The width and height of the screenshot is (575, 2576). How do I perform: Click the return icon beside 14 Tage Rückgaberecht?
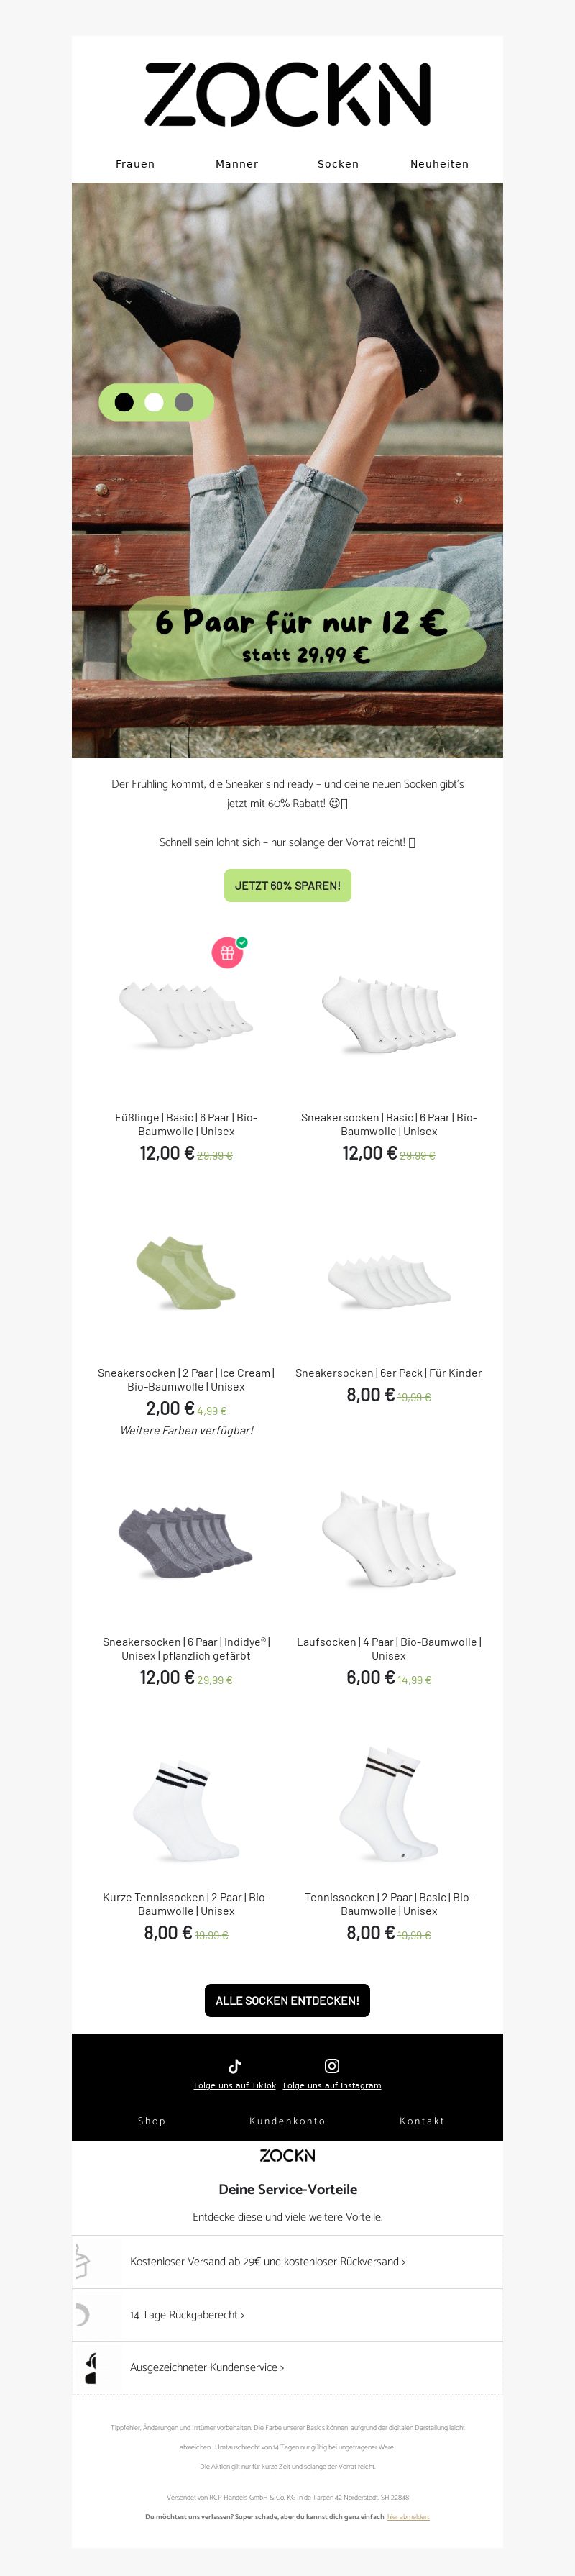coord(81,2314)
